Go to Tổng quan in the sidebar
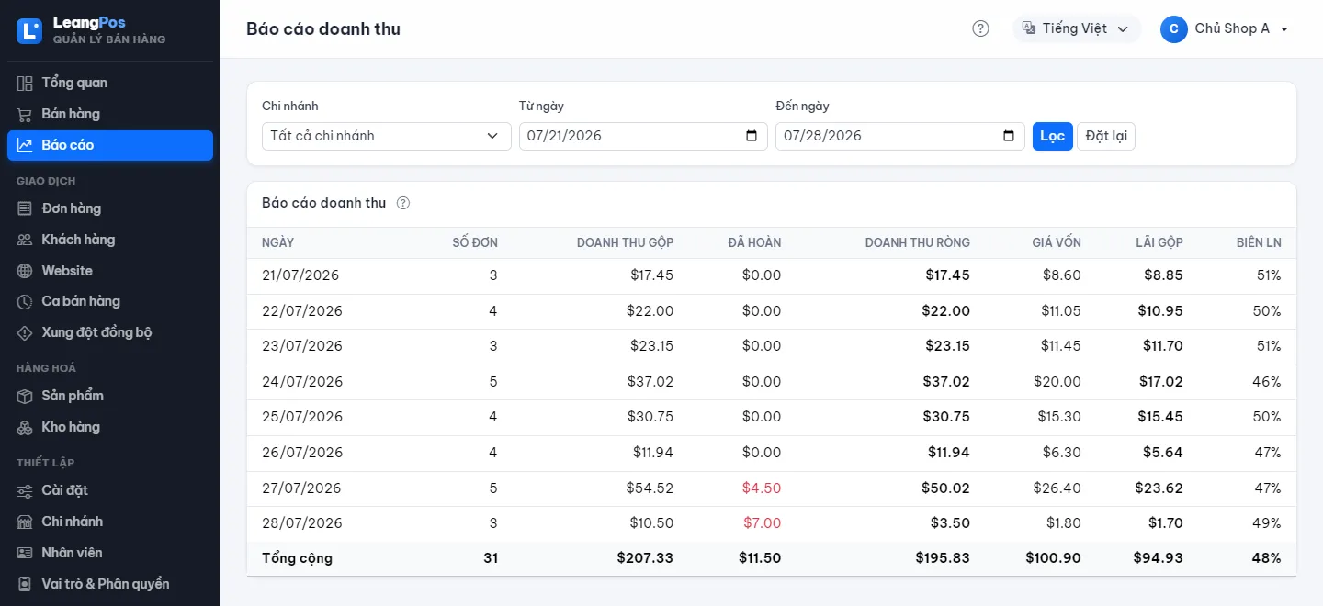 [110, 83]
